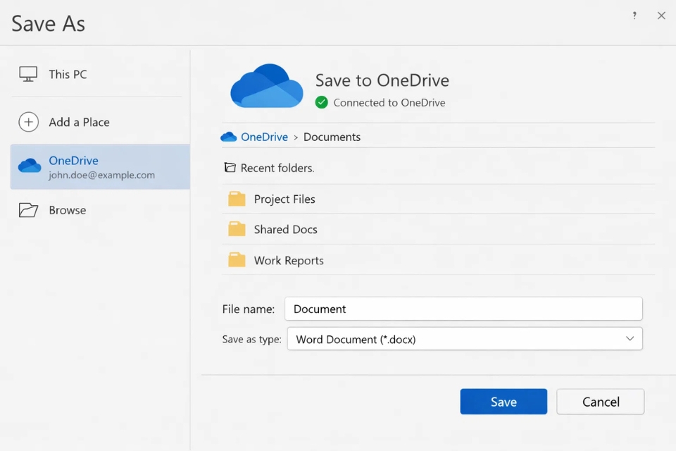Click the large OneDrive cloud logo

[266, 86]
